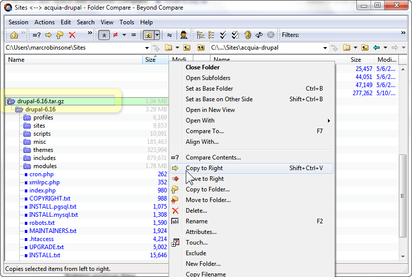This screenshot has height=277, width=412.
Task: Click the Compare Contents icon in context menu
Action: tap(175, 157)
